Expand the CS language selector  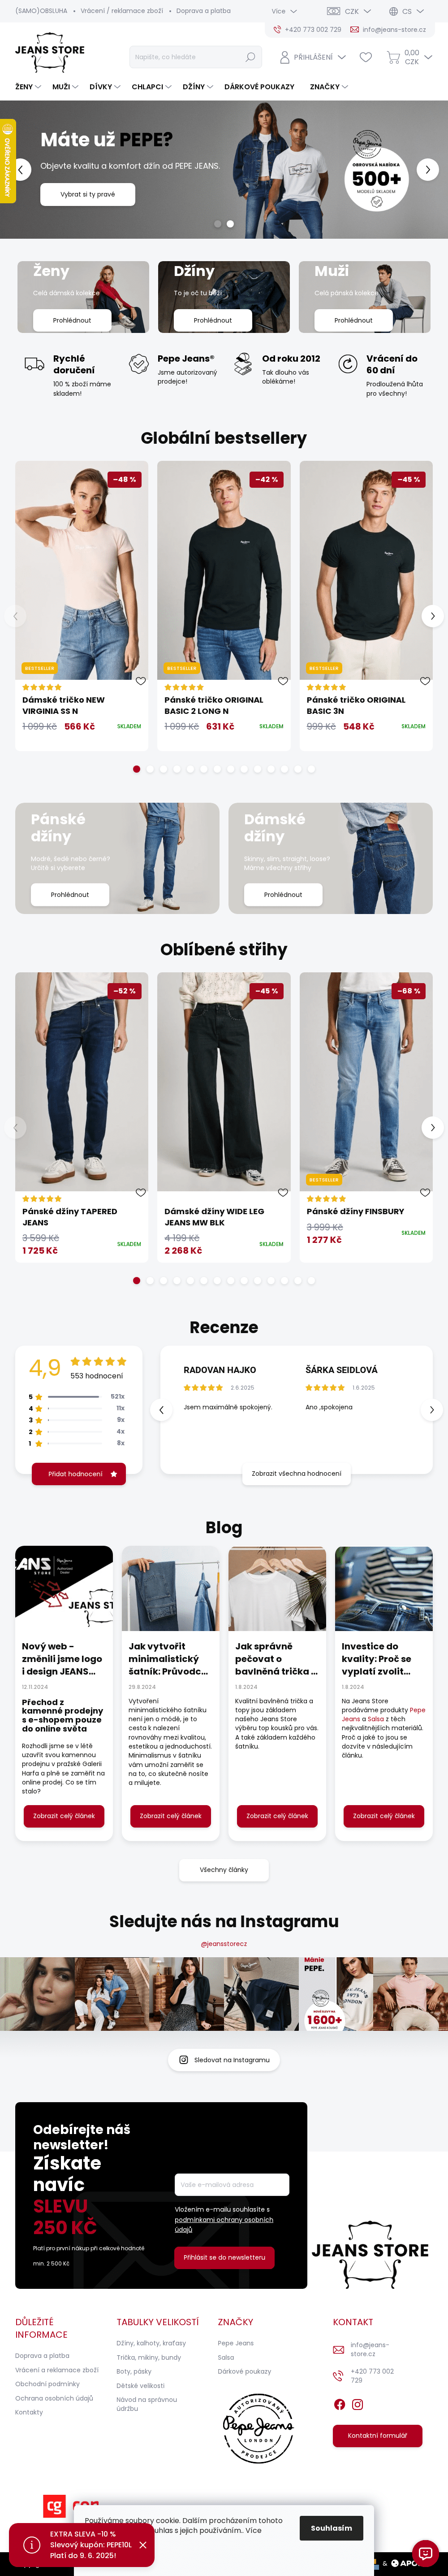pyautogui.click(x=406, y=11)
